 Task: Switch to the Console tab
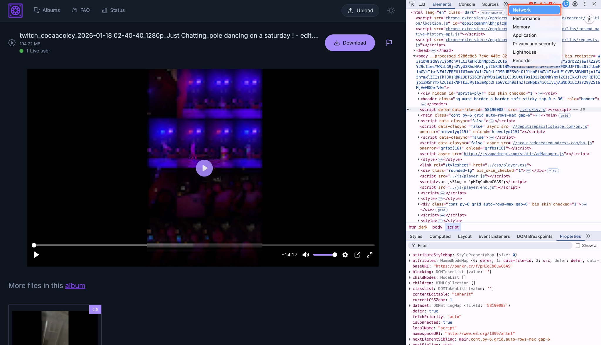[x=466, y=4]
